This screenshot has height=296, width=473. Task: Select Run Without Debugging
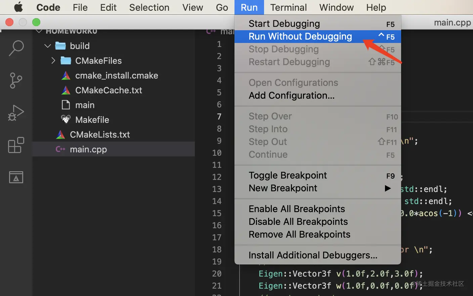(300, 37)
